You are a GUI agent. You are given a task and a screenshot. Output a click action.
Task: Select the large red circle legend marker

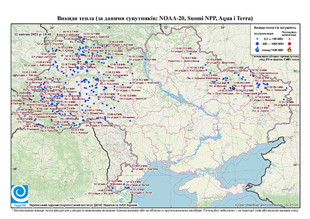pos(290,43)
